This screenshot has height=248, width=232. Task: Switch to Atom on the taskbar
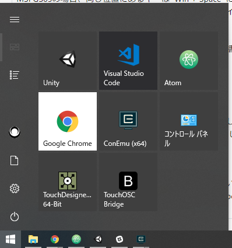[76, 239]
